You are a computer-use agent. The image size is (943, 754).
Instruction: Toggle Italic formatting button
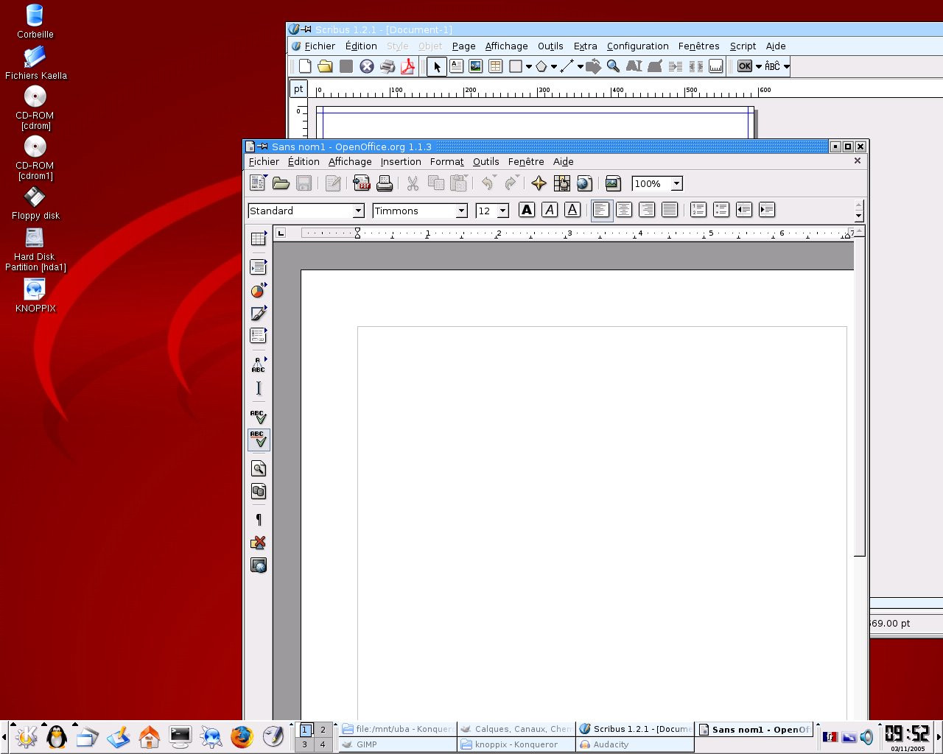pyautogui.click(x=550, y=210)
